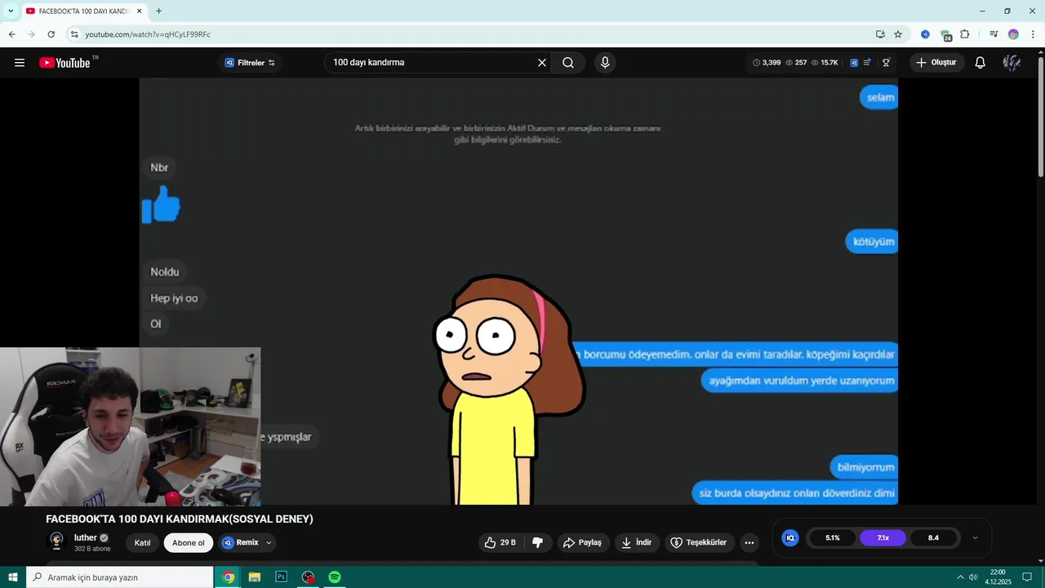This screenshot has height=588, width=1045.
Task: Open the tab search dropdown arrow
Action: click(11, 11)
